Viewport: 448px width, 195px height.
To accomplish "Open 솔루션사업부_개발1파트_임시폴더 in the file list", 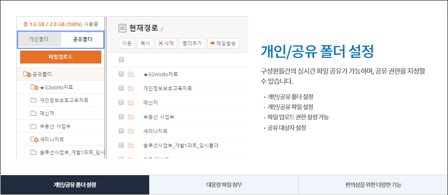I will pos(181,146).
